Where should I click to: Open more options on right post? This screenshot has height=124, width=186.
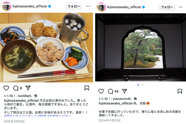coord(181,7)
